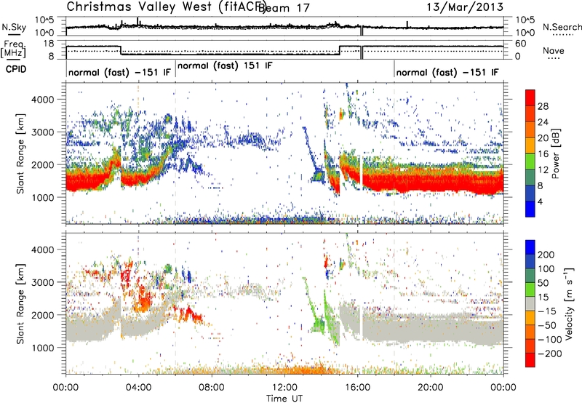Image resolution: width=582 pixels, height=403 pixels.
Task: Click the 'Nave' legend label
Action: click(554, 50)
